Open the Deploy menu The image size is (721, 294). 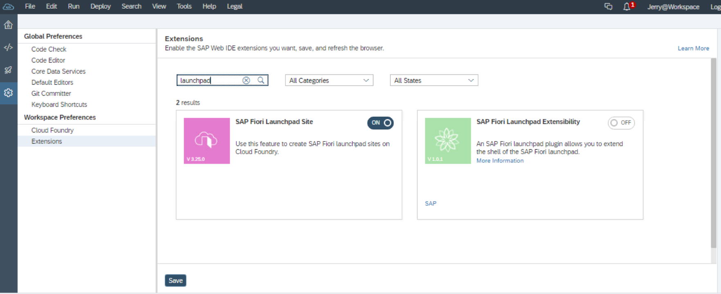(x=101, y=7)
